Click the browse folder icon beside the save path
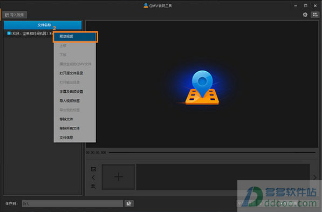The width and height of the screenshot is (322, 212). 129,203
